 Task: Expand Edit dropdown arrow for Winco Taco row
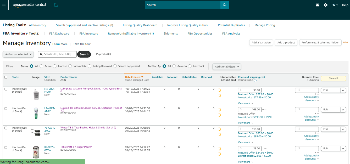(x=343, y=129)
